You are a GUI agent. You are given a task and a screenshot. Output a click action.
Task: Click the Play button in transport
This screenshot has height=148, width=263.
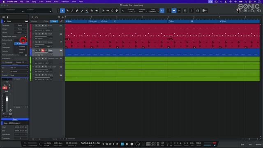[127, 144]
